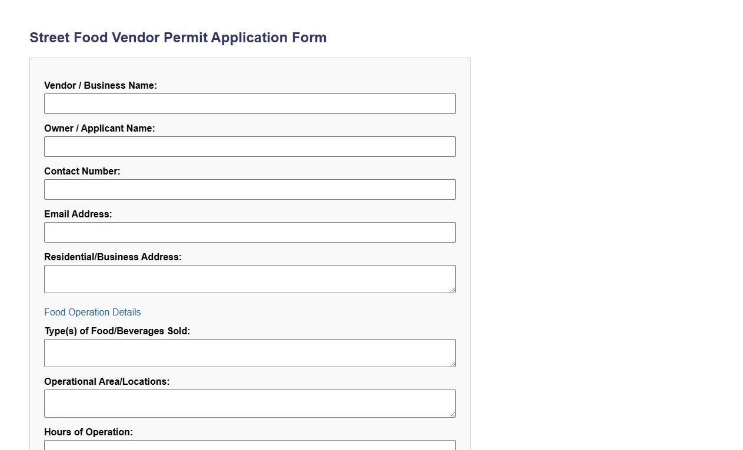This screenshot has height=450, width=743.
Task: Click the Hours of Operation label
Action: 88,432
